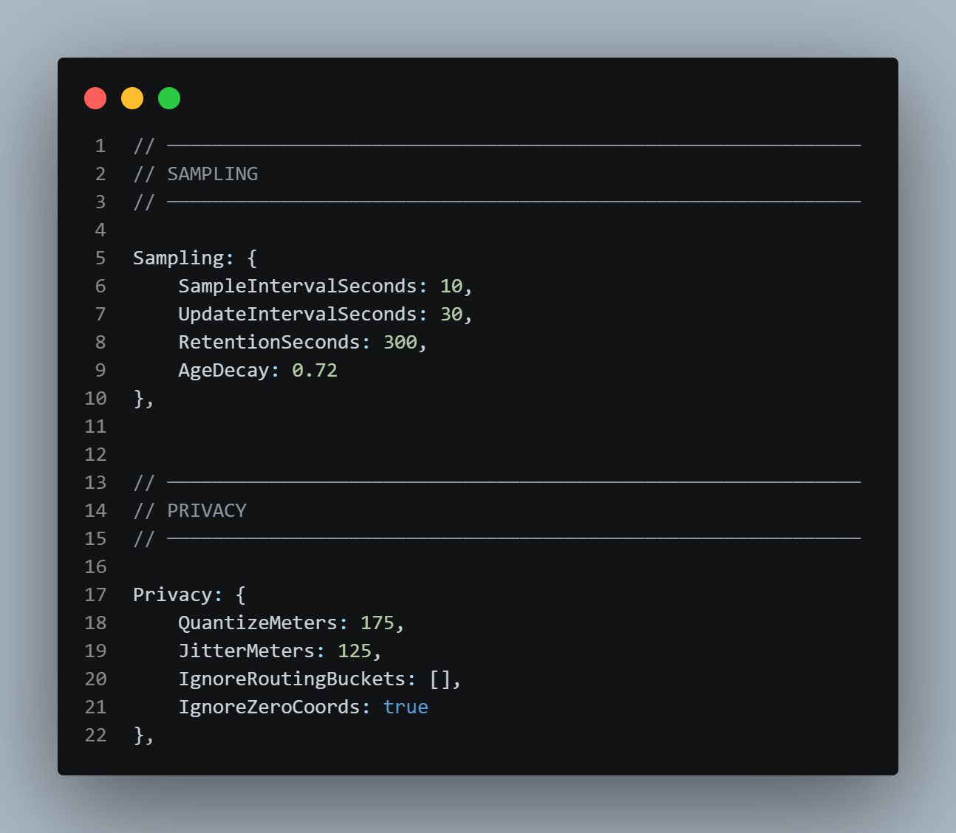The width and height of the screenshot is (956, 833).
Task: Click the SampleIntervalSeconds value 10
Action: 451,287
